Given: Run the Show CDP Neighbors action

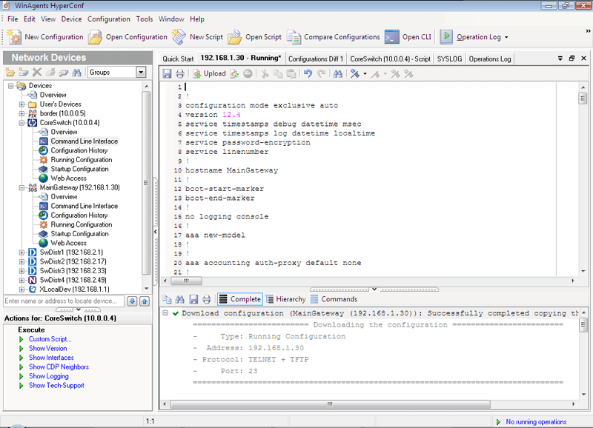Looking at the screenshot, I should pyautogui.click(x=58, y=367).
